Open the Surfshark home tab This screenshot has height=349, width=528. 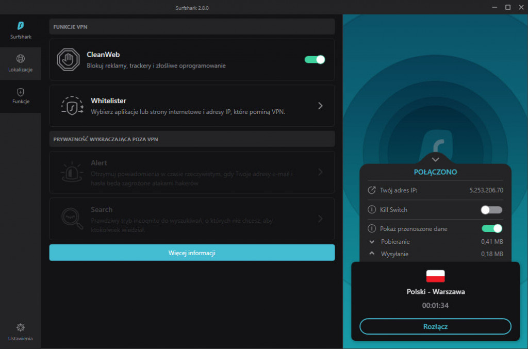click(x=21, y=30)
